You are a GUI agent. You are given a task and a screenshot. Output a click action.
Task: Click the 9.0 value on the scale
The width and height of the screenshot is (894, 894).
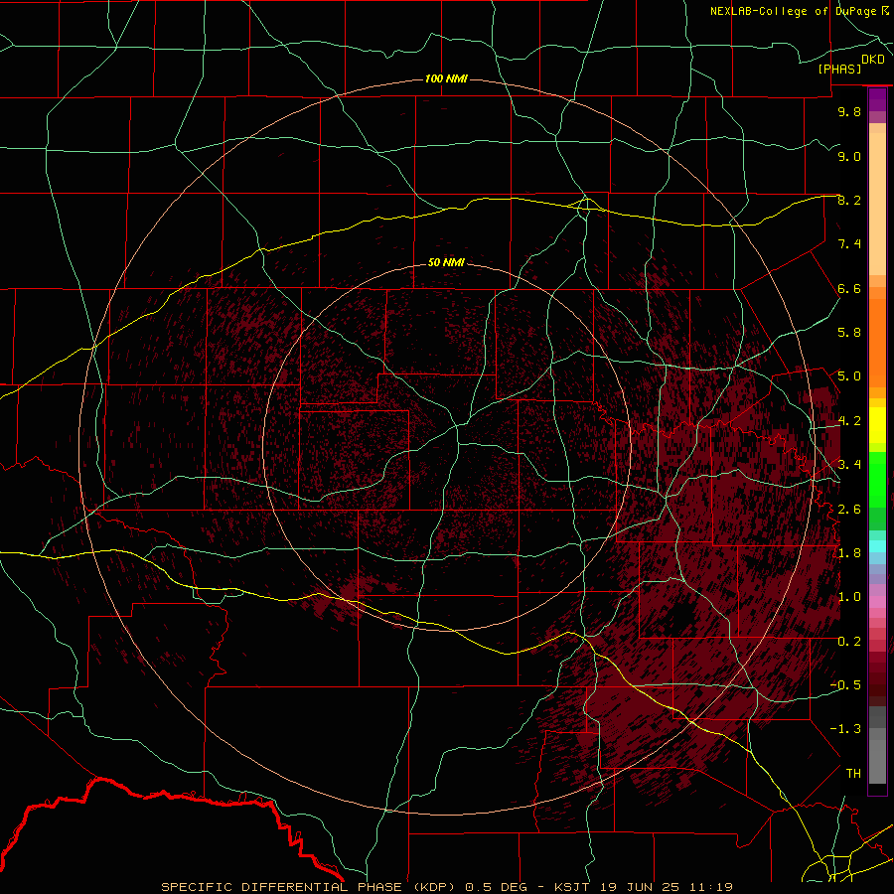tap(849, 156)
